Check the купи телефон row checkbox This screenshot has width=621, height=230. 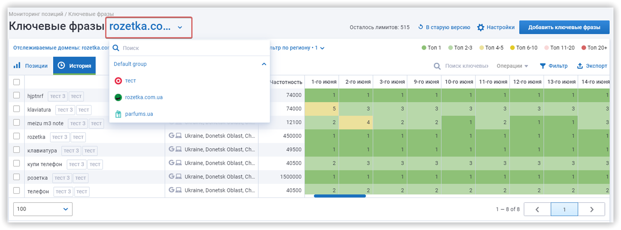[x=17, y=164]
